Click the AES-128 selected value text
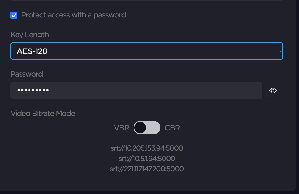The image size is (299, 194). point(32,51)
